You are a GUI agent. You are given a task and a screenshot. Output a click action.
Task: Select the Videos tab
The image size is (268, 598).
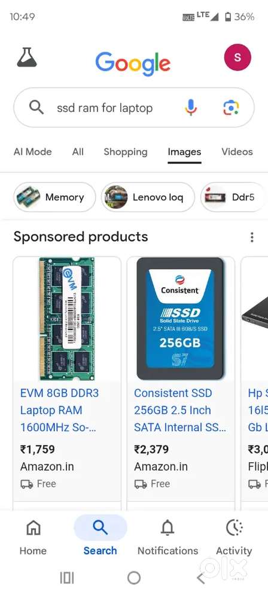(x=237, y=152)
